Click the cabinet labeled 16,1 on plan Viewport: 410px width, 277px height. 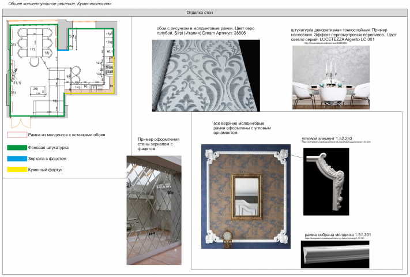click(x=110, y=51)
